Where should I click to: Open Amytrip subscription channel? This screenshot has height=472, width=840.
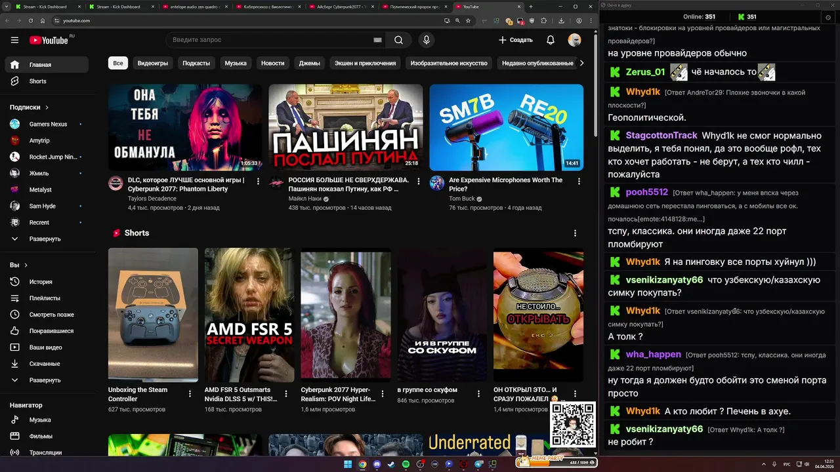point(47,140)
